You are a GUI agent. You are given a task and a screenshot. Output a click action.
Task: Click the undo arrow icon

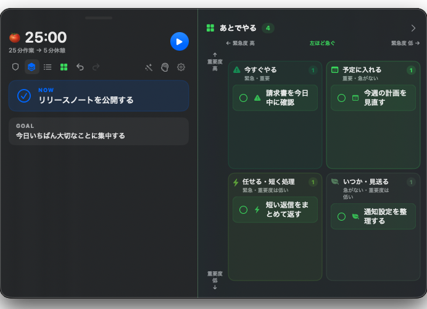coord(80,67)
